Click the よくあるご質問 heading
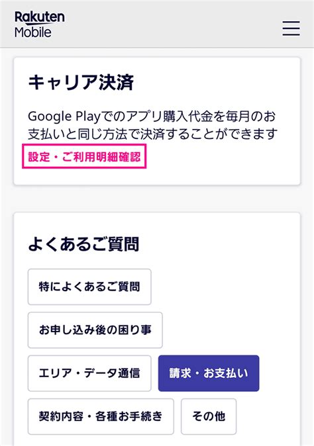 (x=83, y=244)
